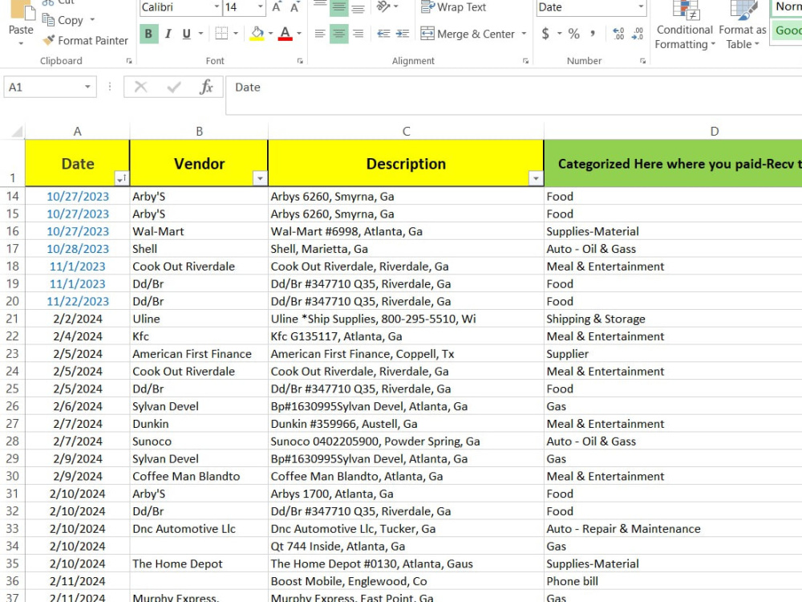This screenshot has width=802, height=602.
Task: Select column B header
Action: click(199, 132)
